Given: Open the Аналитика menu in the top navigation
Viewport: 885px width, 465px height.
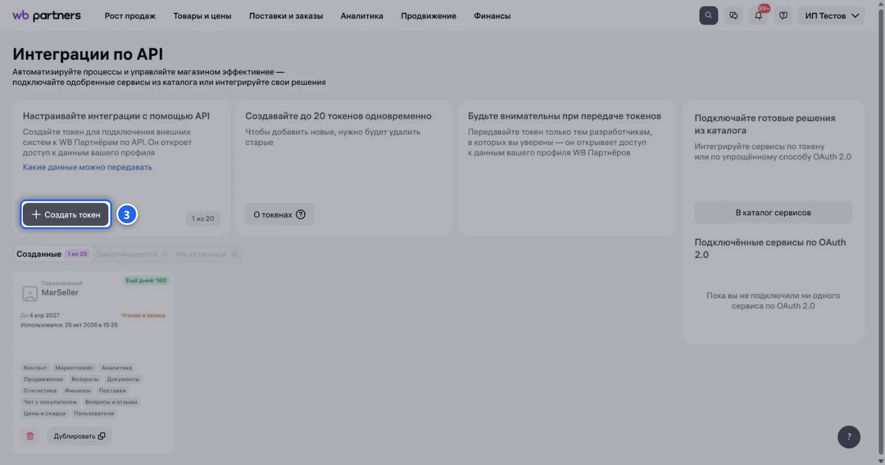Looking at the screenshot, I should pos(362,16).
